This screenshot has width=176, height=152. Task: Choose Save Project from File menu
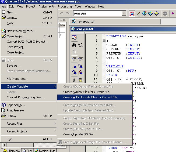[29, 47]
